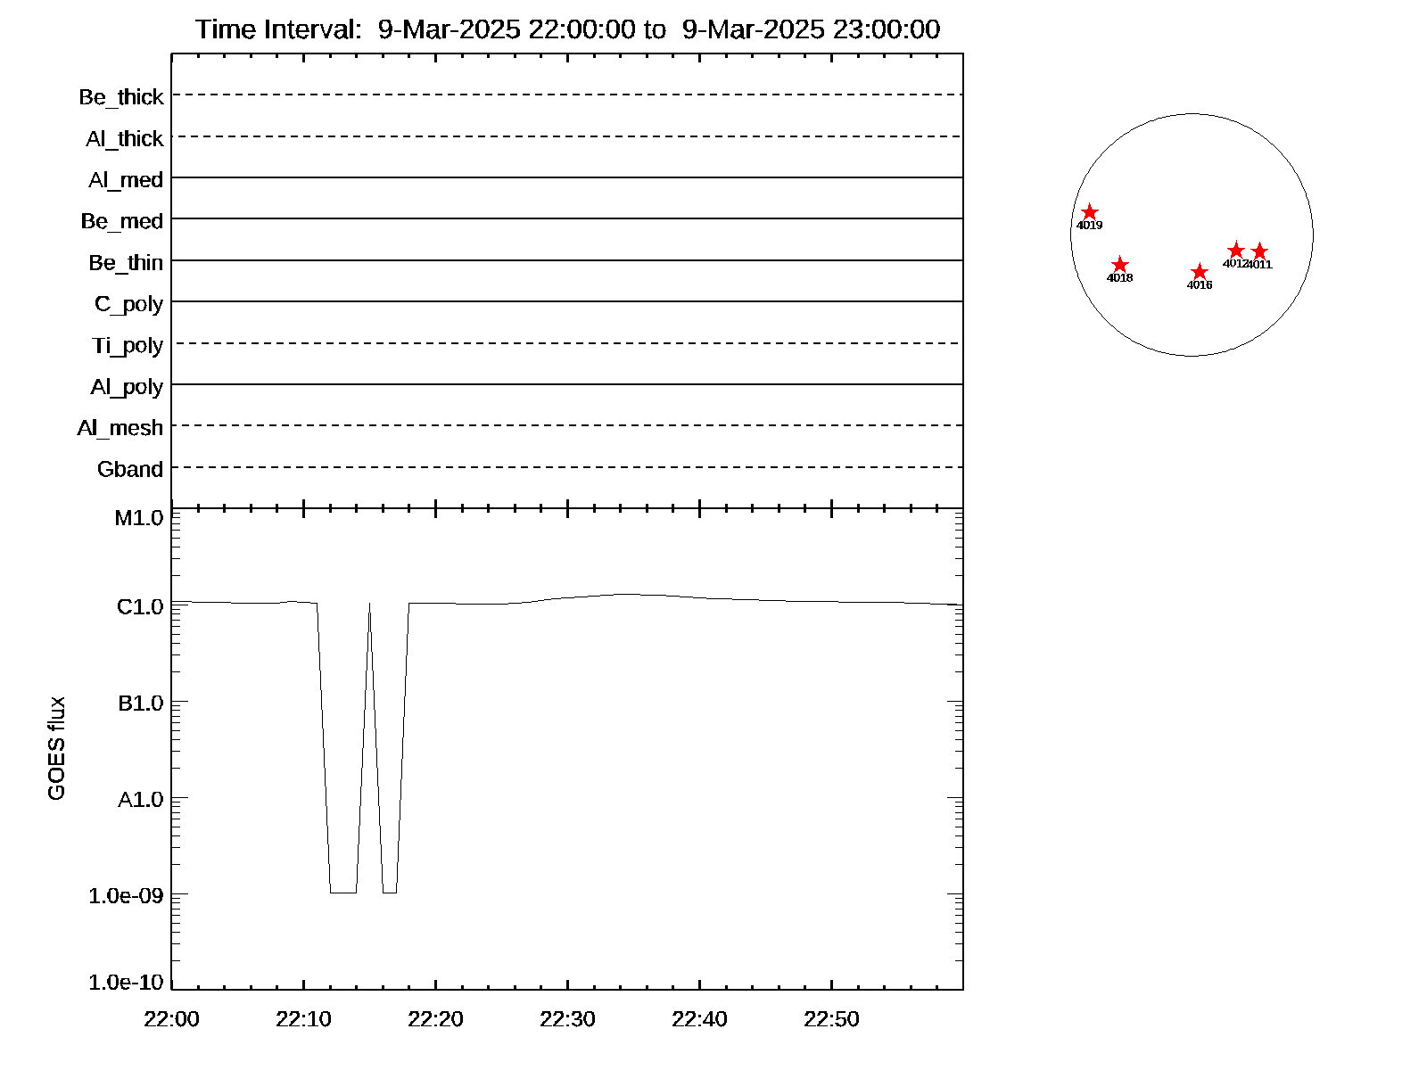1427x1070 pixels.
Task: Click the red star for region 4011
Action: [x=1259, y=251]
